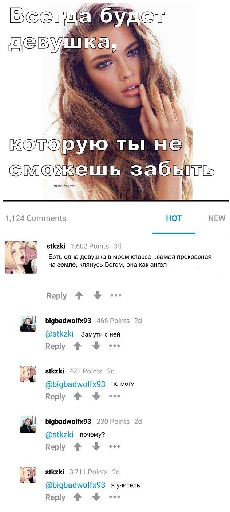
Task: Open more options on the 1,602-point comment
Action: pyautogui.click(x=116, y=296)
